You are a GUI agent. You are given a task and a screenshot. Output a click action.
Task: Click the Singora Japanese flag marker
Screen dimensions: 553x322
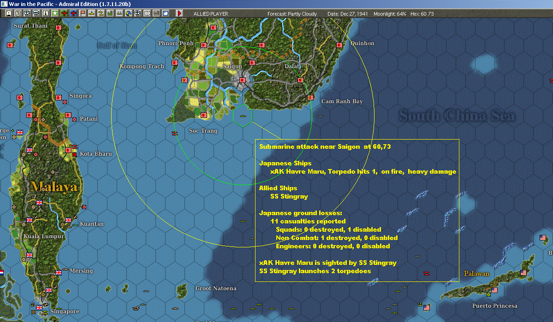[x=59, y=98]
